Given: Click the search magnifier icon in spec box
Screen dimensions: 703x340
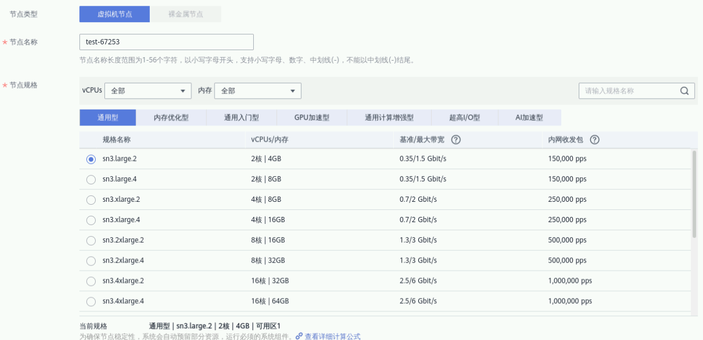Looking at the screenshot, I should tap(684, 91).
